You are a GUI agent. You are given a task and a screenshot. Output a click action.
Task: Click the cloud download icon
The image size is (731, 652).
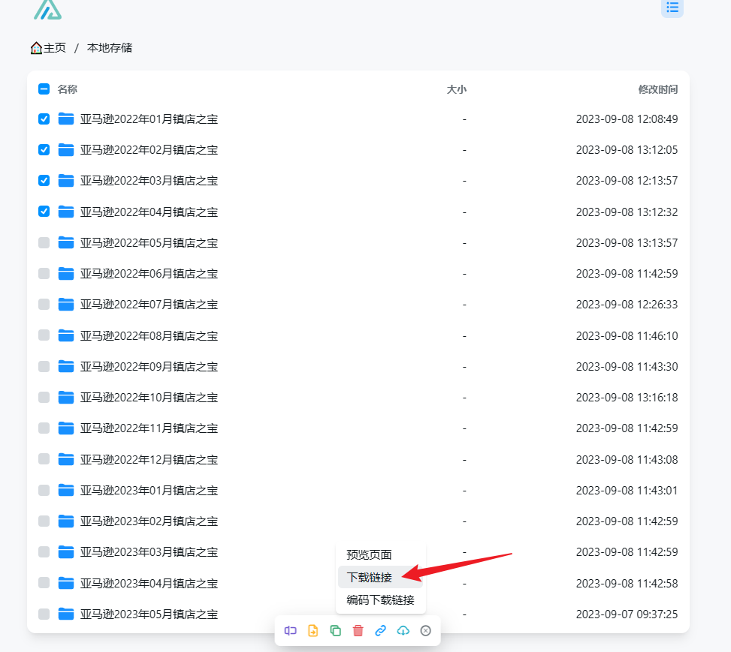(x=403, y=631)
